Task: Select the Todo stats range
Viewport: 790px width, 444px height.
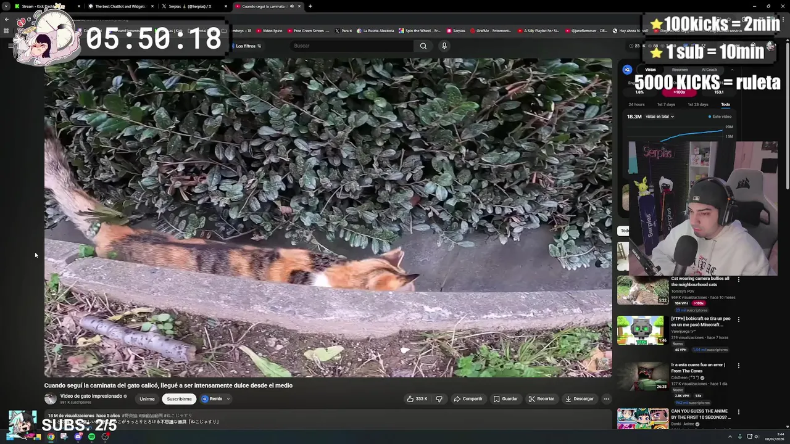Action: [725, 105]
